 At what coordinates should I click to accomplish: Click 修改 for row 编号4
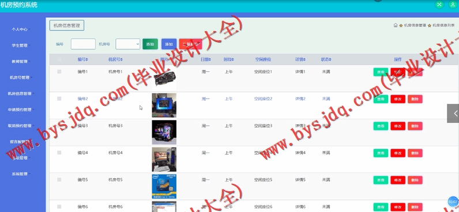pos(398,153)
